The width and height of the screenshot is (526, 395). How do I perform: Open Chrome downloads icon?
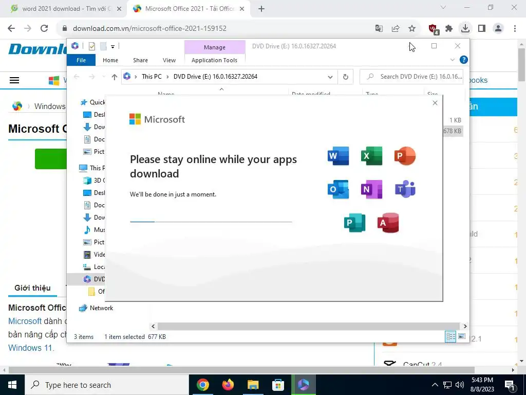(465, 28)
